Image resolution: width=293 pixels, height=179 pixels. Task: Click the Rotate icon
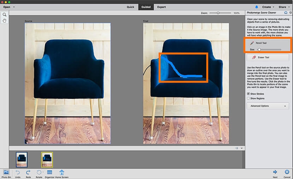[x=39, y=172]
